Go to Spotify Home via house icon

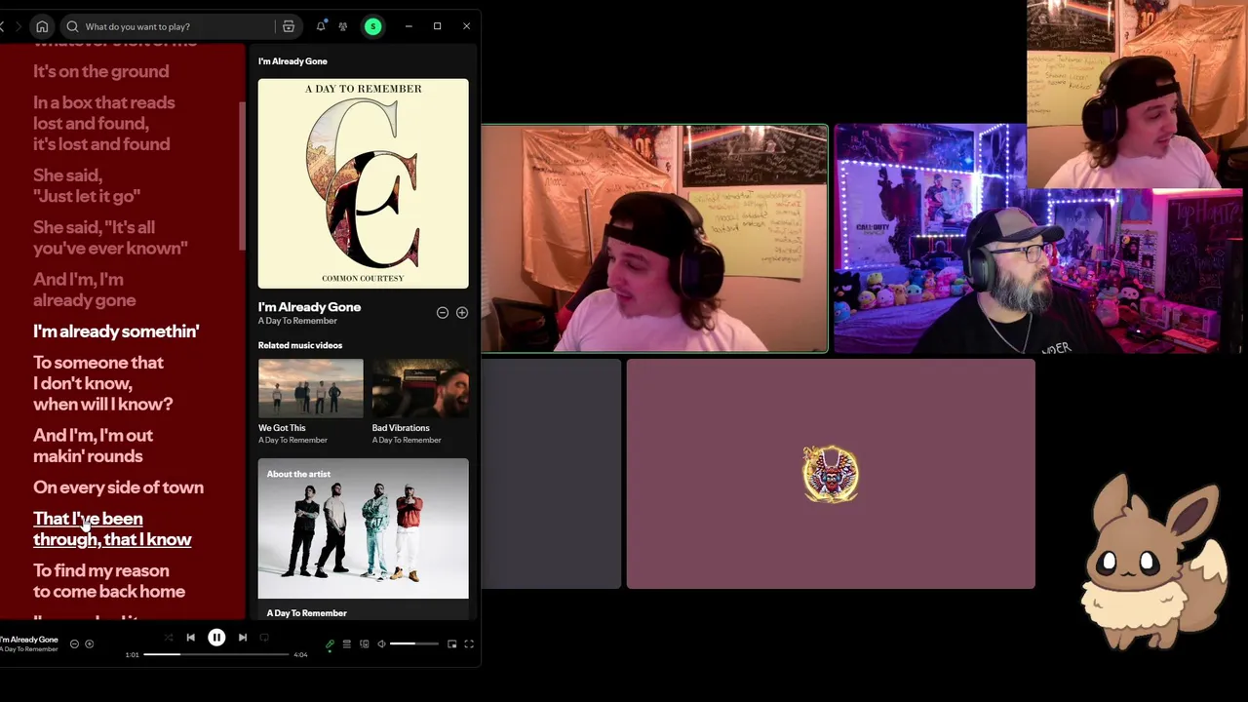tap(42, 26)
